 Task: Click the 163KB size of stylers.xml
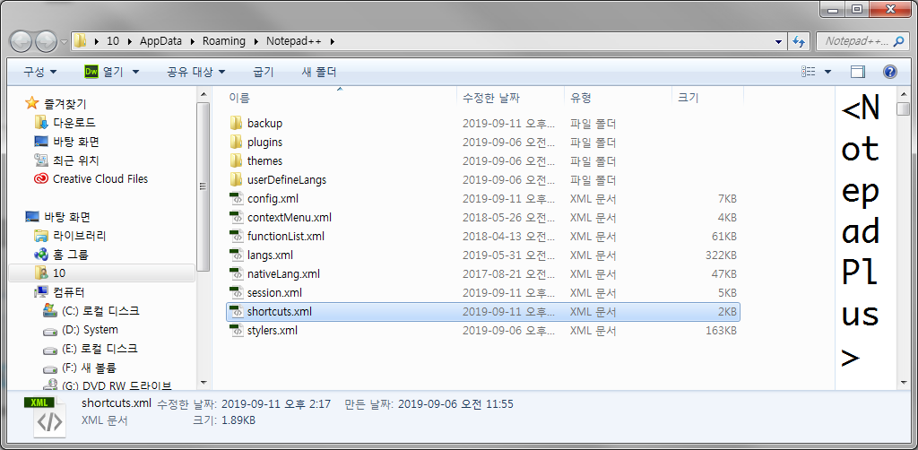(722, 331)
